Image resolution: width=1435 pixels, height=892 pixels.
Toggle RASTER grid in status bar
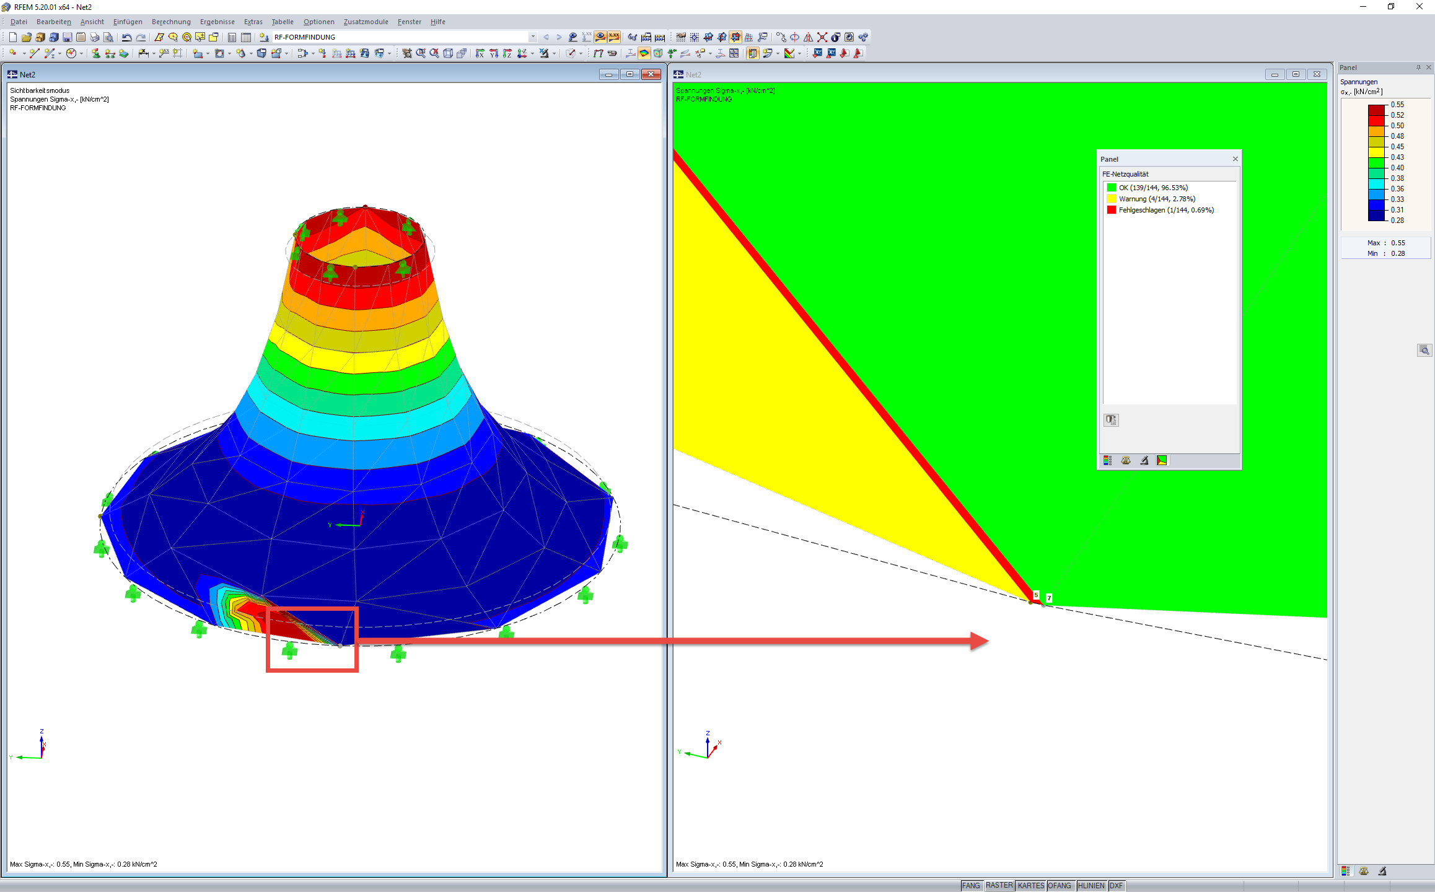coord(999,886)
